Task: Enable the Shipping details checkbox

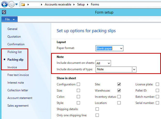Action: point(97,109)
